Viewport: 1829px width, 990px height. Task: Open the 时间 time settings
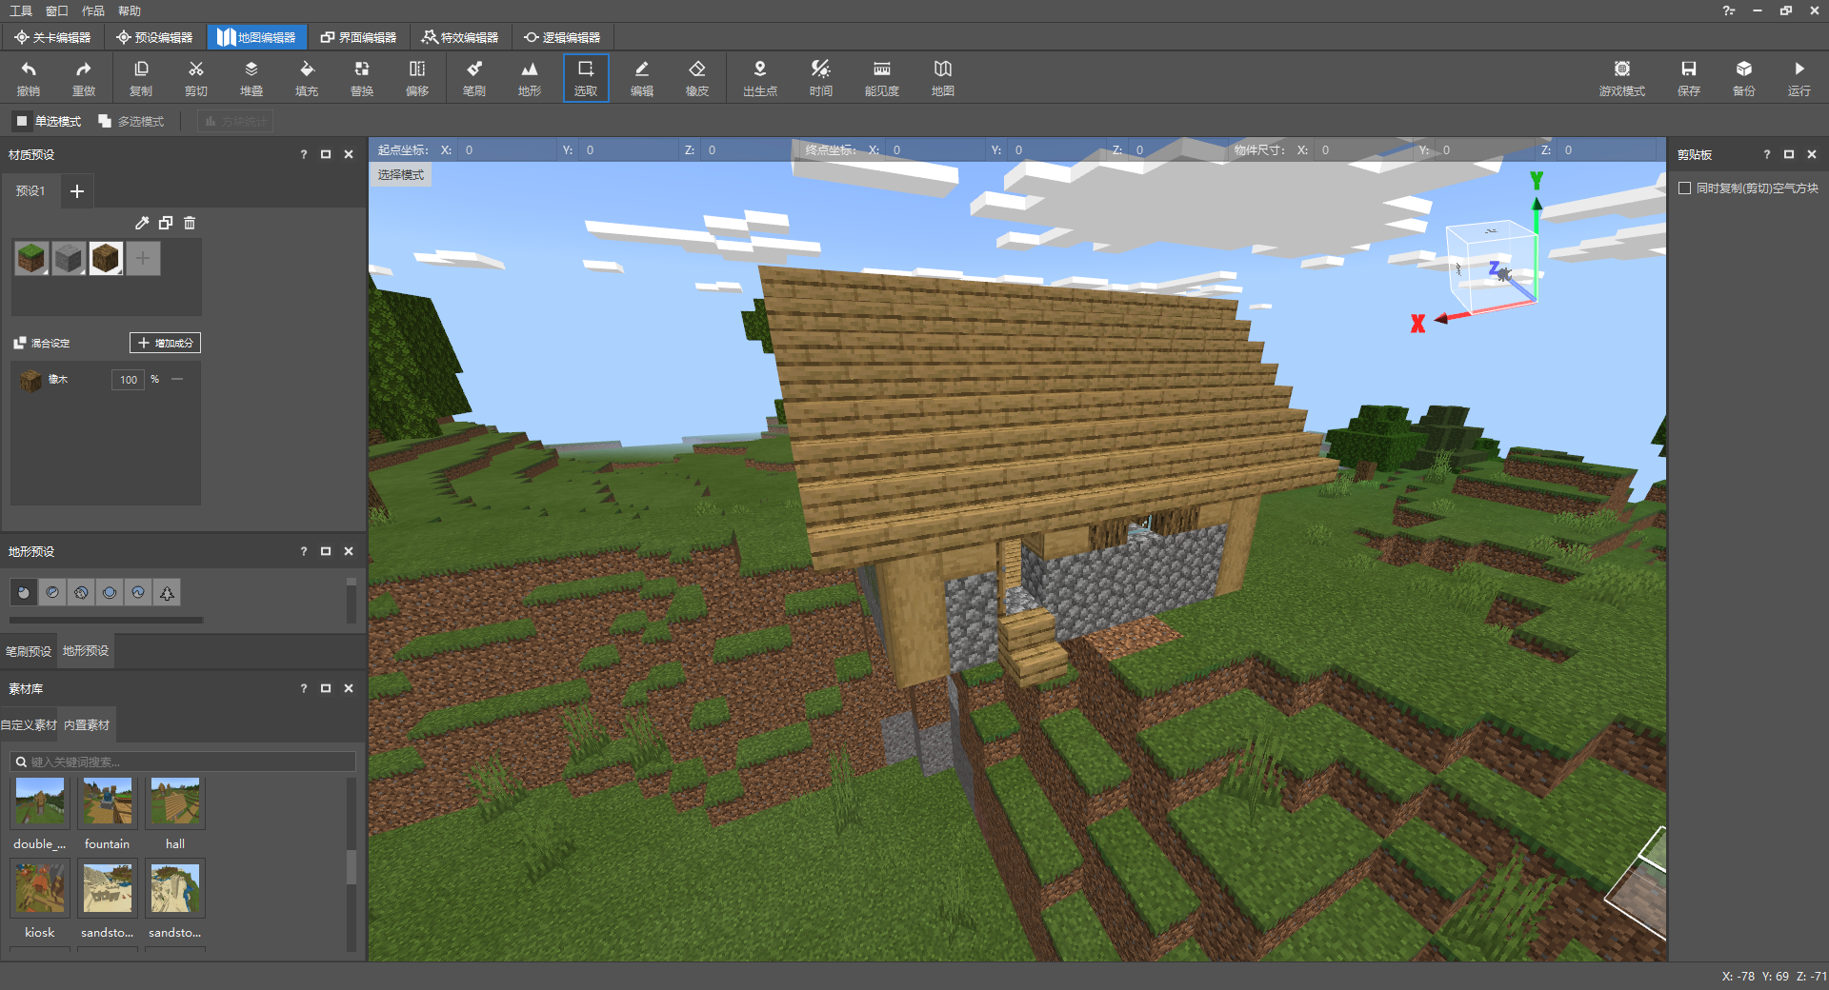click(x=821, y=78)
